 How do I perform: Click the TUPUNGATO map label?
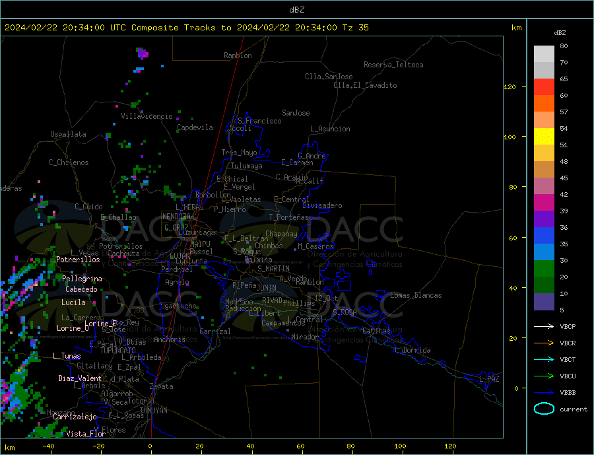tap(118, 351)
